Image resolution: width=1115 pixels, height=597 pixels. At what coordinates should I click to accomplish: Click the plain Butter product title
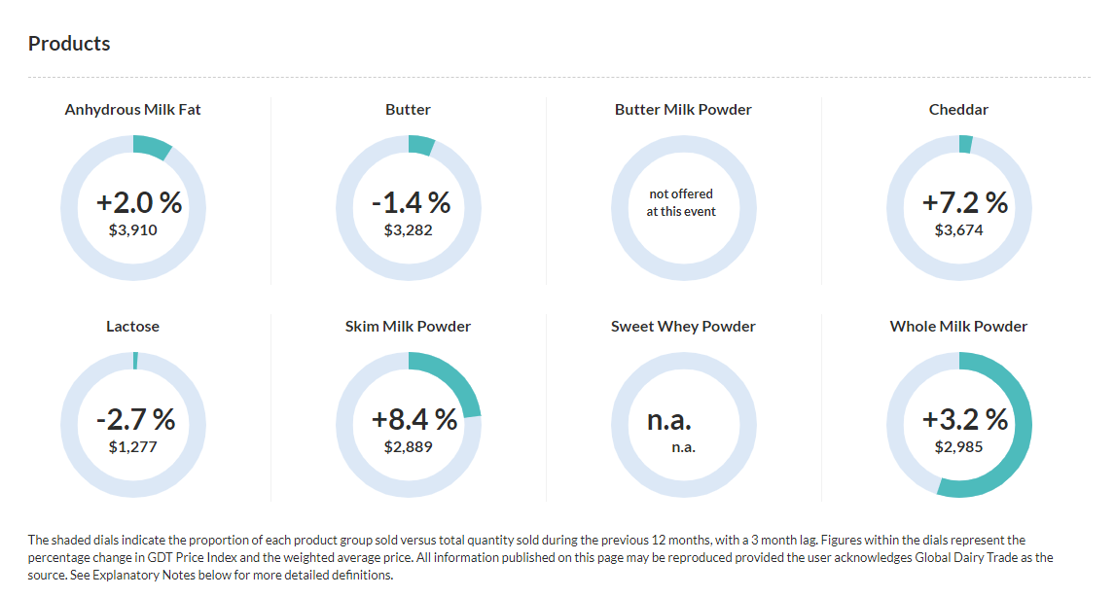[408, 110]
